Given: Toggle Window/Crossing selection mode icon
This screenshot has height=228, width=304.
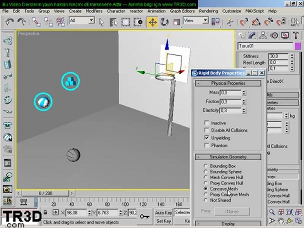Looking at the screenshot, I should 138,22.
